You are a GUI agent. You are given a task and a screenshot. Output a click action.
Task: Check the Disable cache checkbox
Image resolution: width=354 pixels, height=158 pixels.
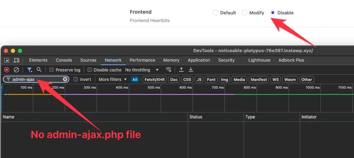tap(90, 70)
